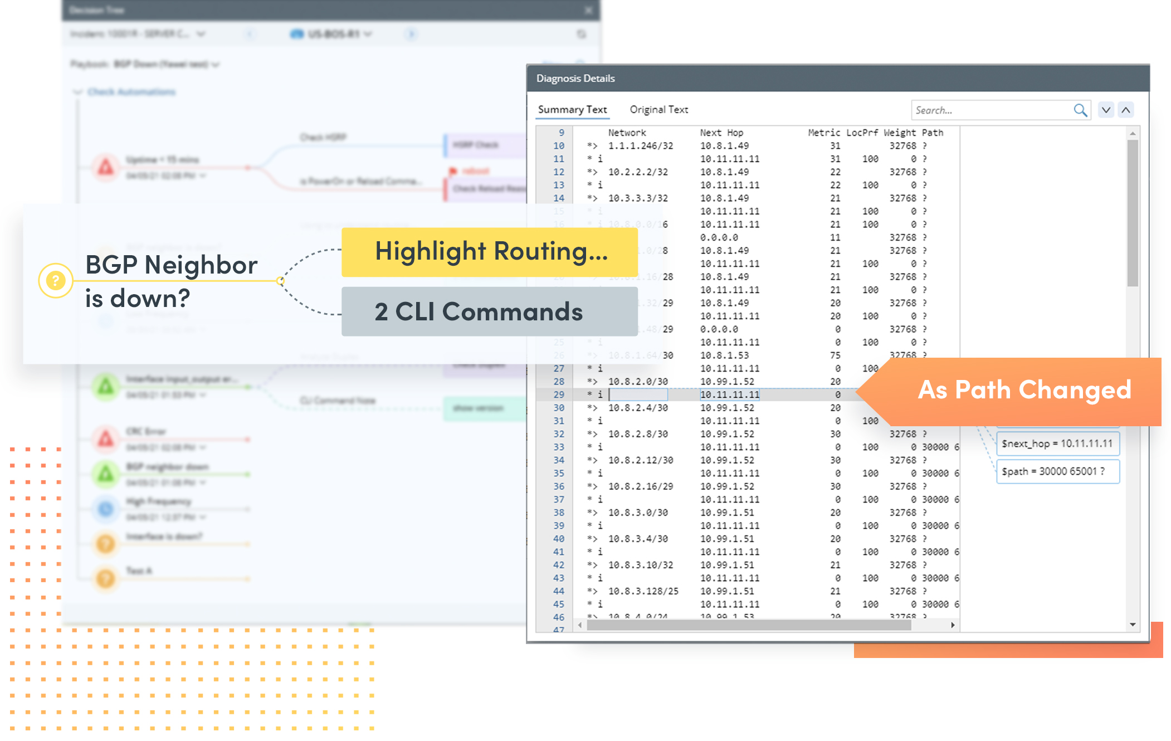
Task: Collapse the Check Automations section
Action: 78,92
